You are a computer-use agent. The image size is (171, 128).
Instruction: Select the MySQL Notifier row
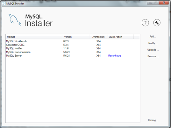[x=73, y=48]
